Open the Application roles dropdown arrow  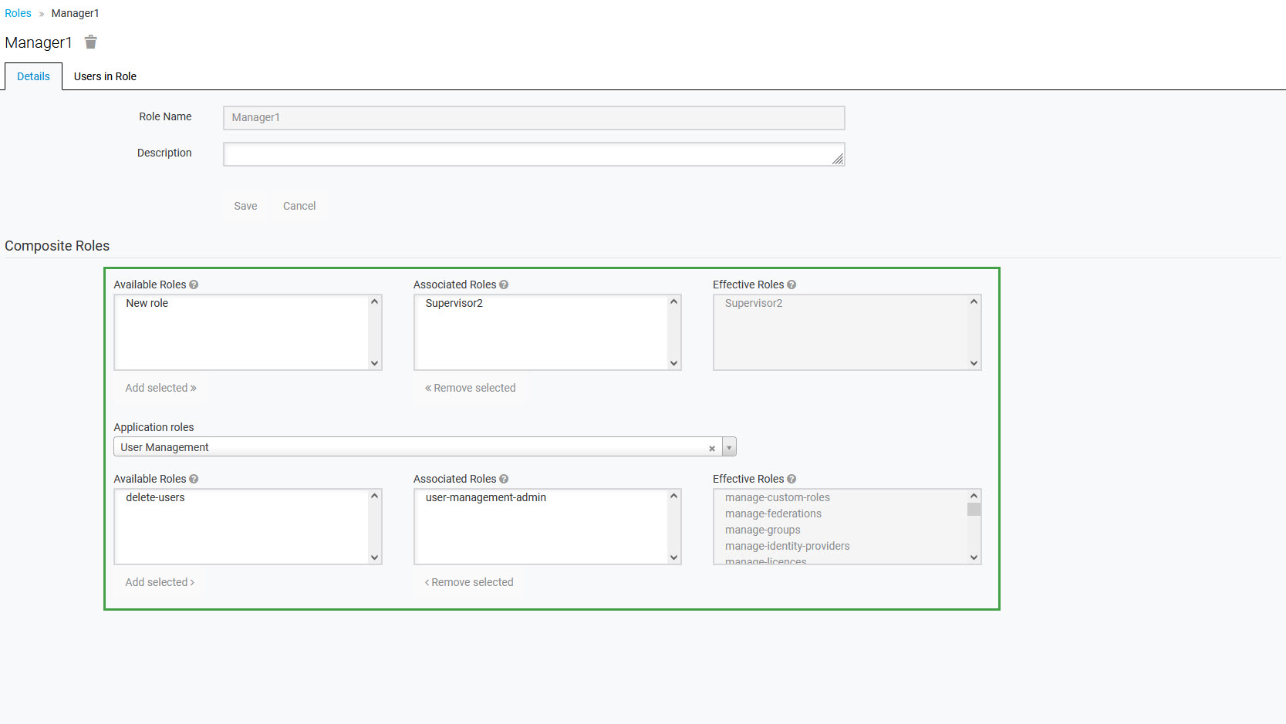coord(729,447)
